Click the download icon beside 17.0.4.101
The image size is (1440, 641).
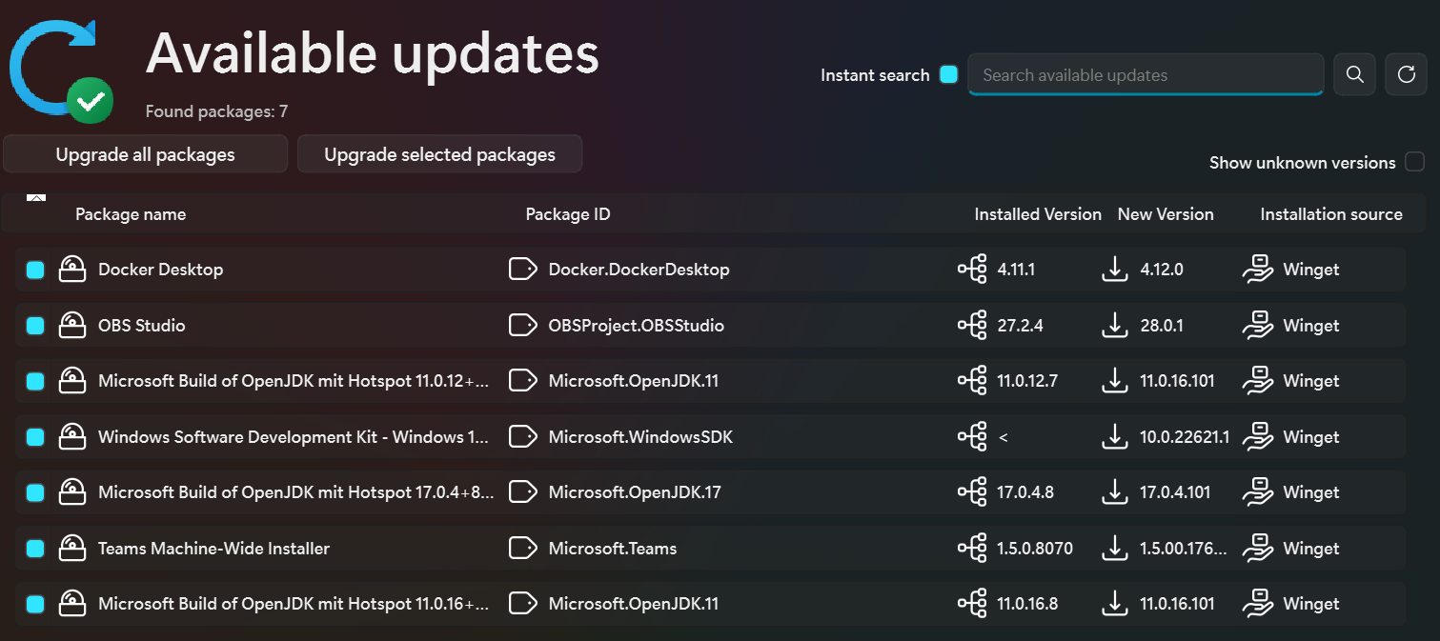(1114, 492)
